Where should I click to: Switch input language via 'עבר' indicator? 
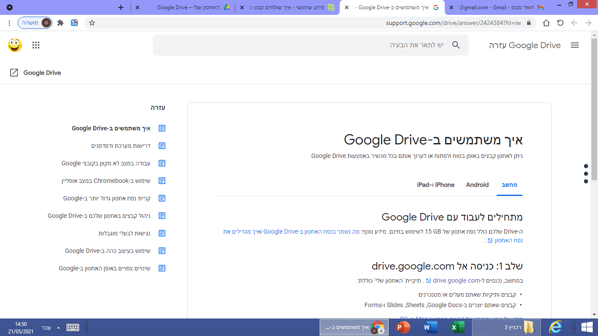(46, 327)
